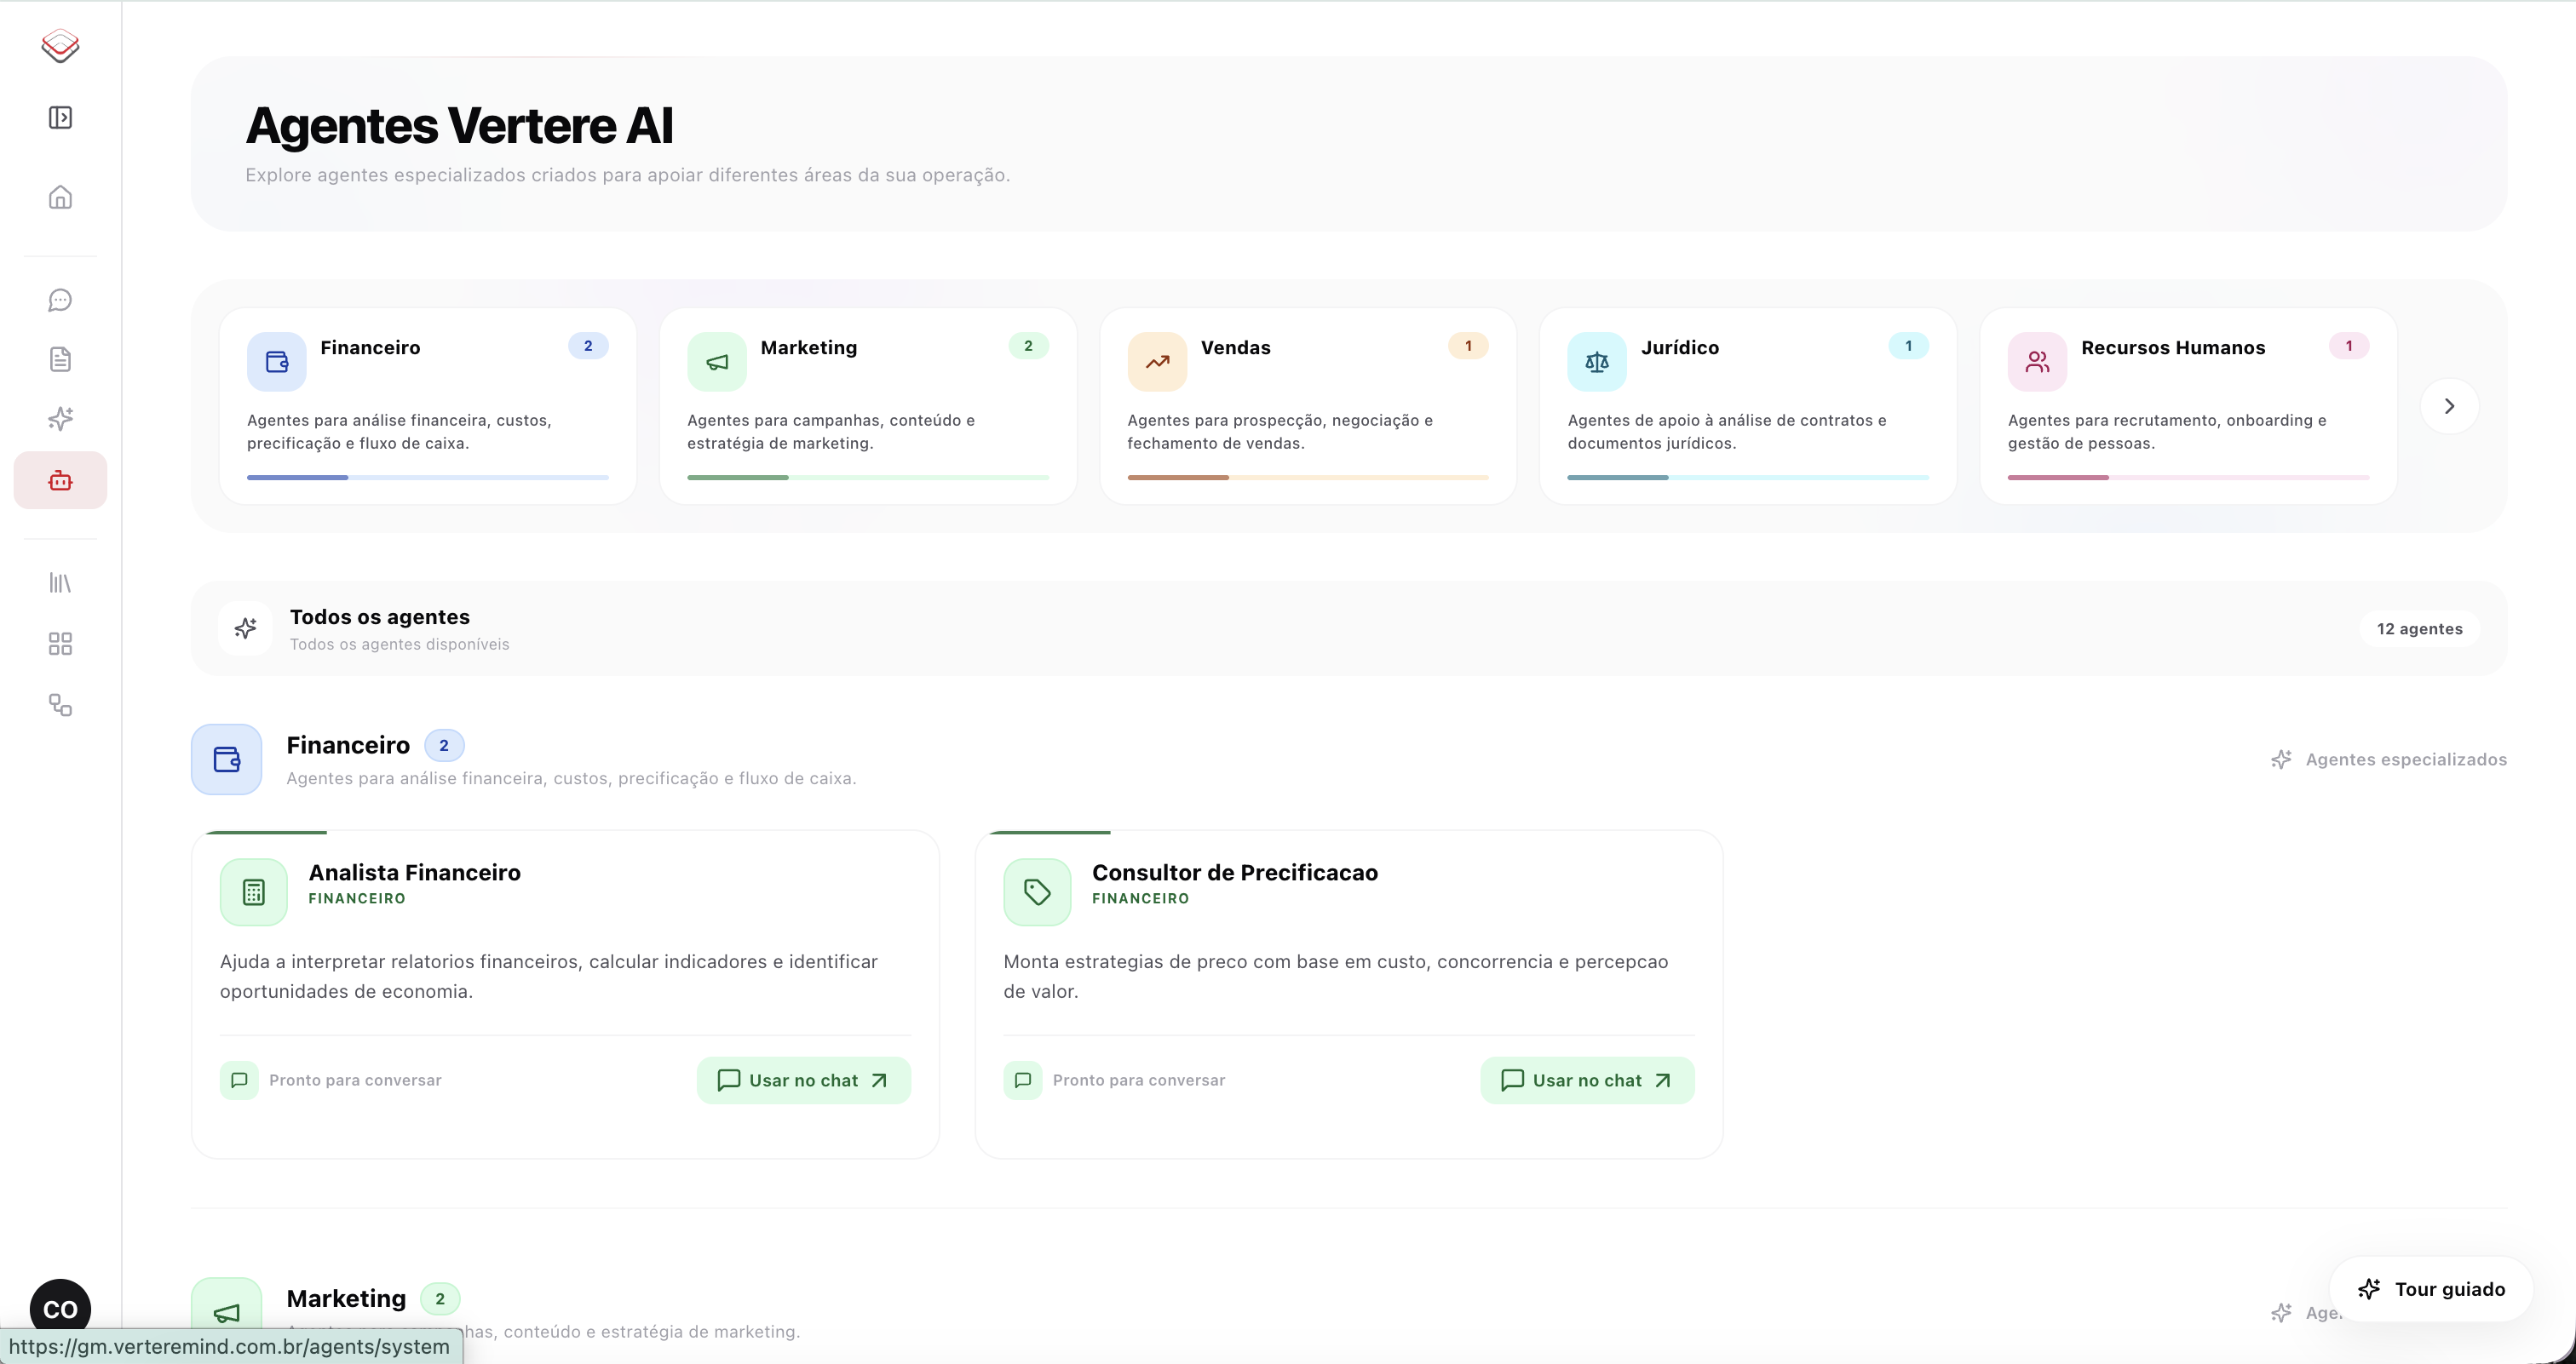Open the sparkle icon in sidebar
This screenshot has height=1364, width=2576.
pos(60,419)
